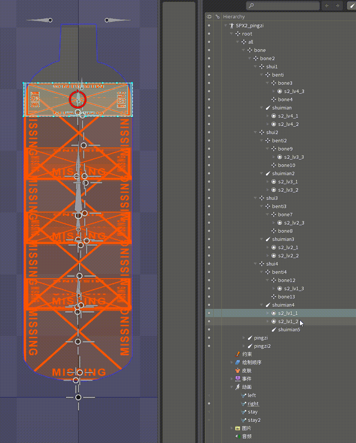This screenshot has width=356, height=443.
Task: Click the 音频 audio speaker icon
Action: click(x=238, y=436)
